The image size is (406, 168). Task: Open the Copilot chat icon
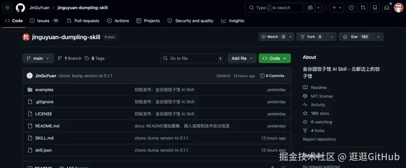(310, 8)
